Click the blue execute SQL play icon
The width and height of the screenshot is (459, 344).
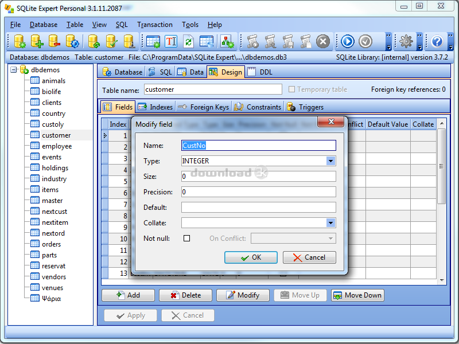(347, 41)
